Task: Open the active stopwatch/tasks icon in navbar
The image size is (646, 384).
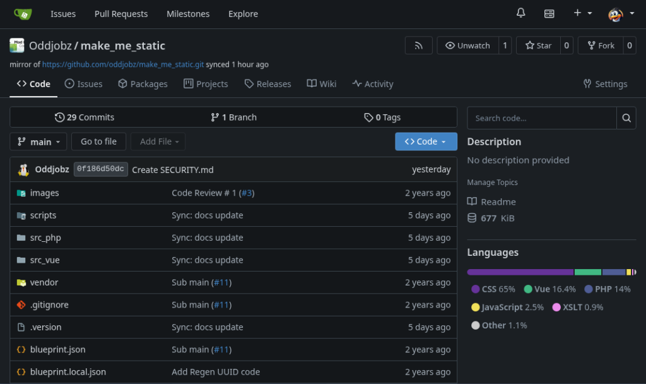Action: [x=549, y=13]
